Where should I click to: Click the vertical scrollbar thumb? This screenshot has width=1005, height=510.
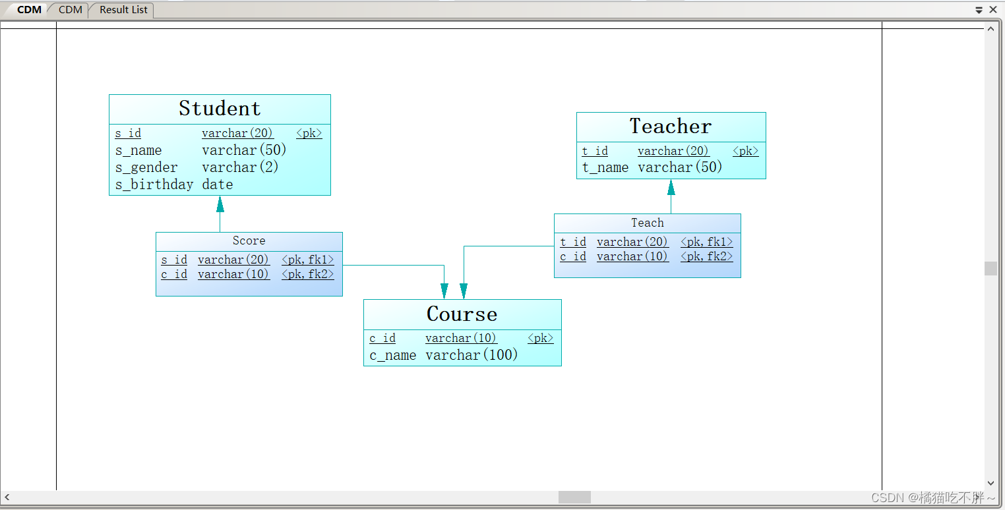coord(991,268)
